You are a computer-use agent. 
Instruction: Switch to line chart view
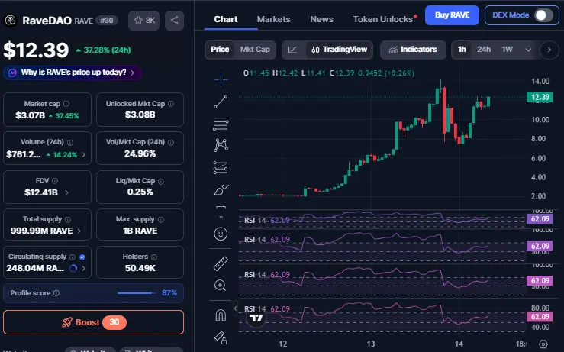click(x=292, y=50)
